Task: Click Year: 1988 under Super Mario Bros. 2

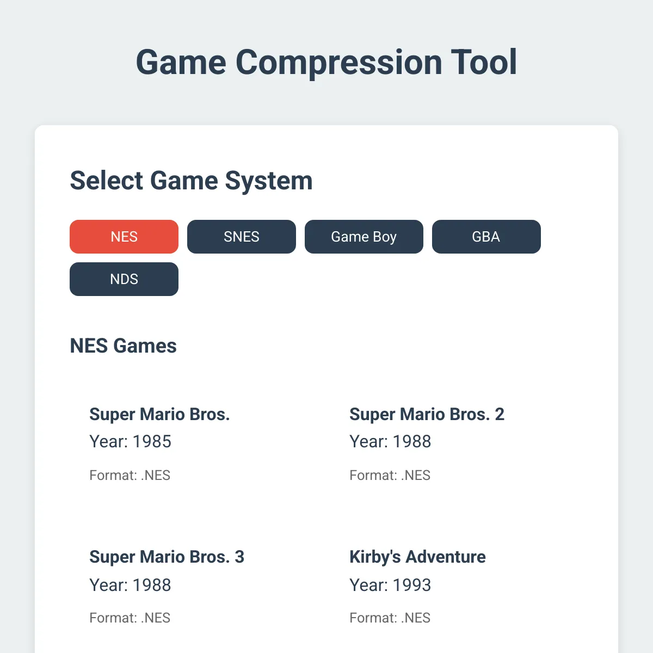Action: [390, 441]
